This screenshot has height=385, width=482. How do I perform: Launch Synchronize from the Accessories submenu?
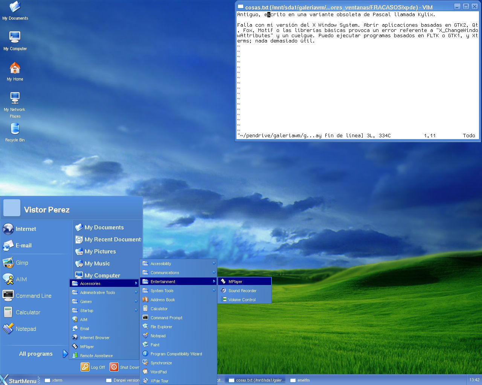(x=178, y=362)
